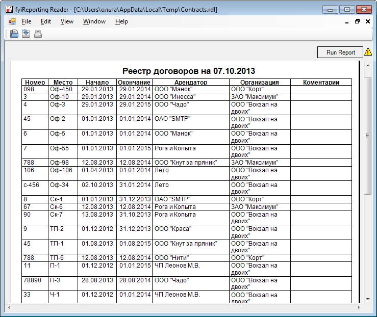This screenshot has height=317, width=377.
Task: Click cell 'ТП-2'
Action: [63, 232]
